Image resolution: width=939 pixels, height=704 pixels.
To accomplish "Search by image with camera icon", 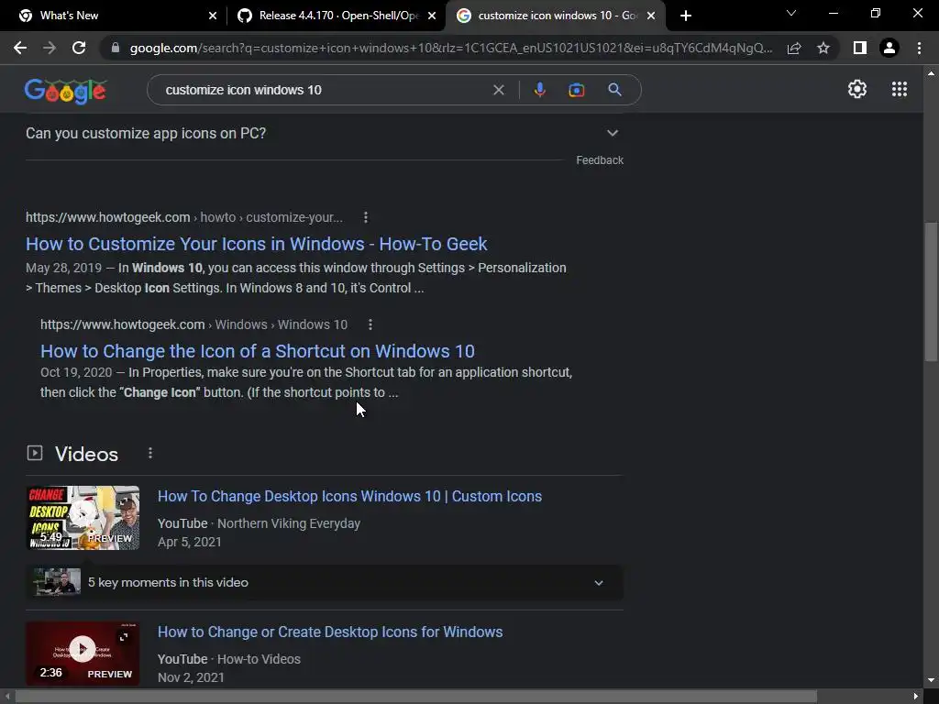I will coord(576,90).
